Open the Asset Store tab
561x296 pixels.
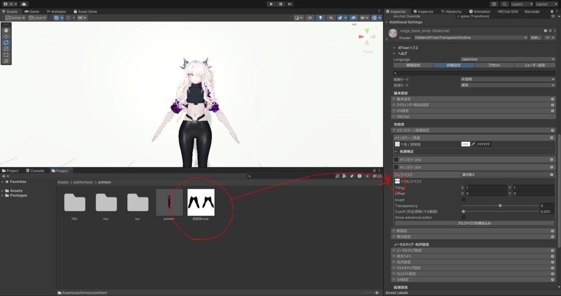tap(85, 11)
